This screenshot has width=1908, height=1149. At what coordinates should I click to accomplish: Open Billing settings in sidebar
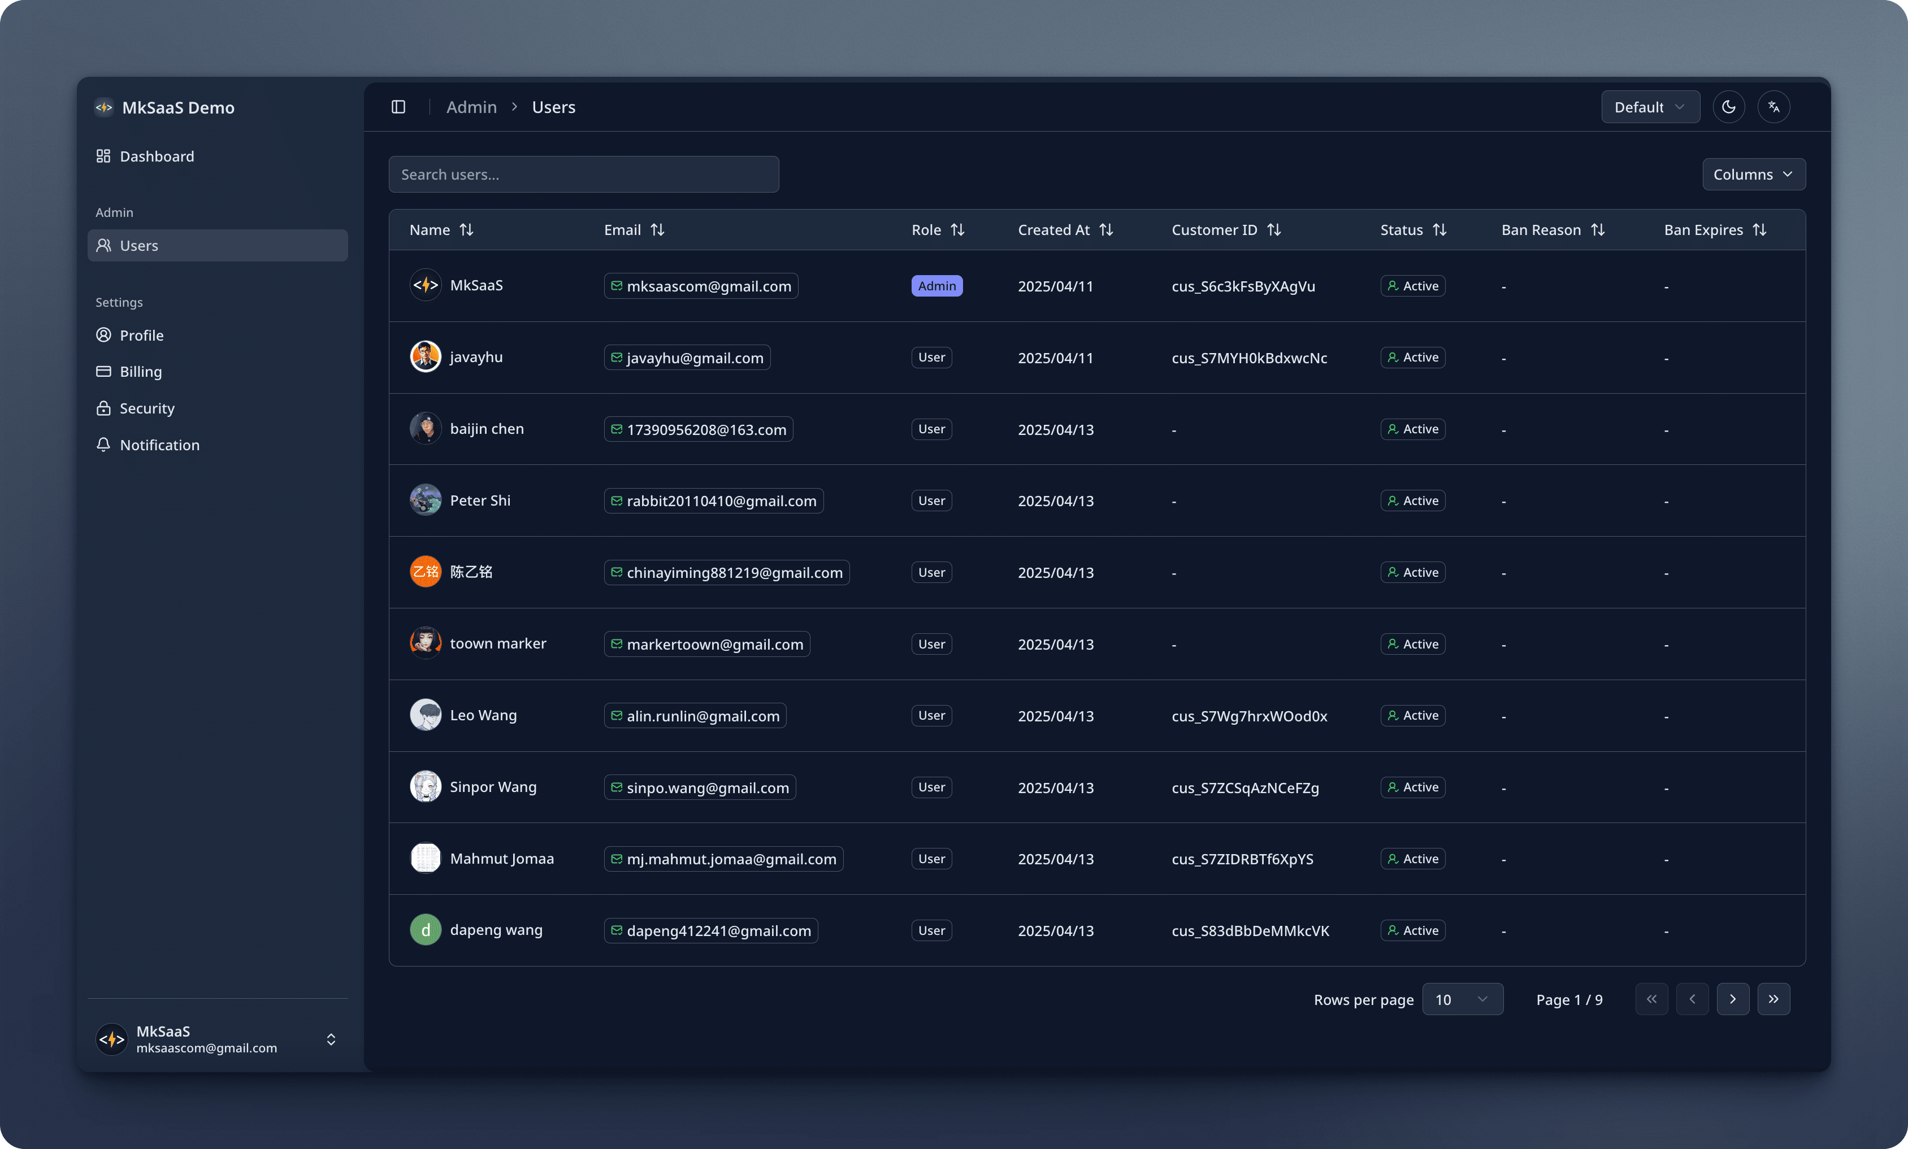click(x=141, y=371)
